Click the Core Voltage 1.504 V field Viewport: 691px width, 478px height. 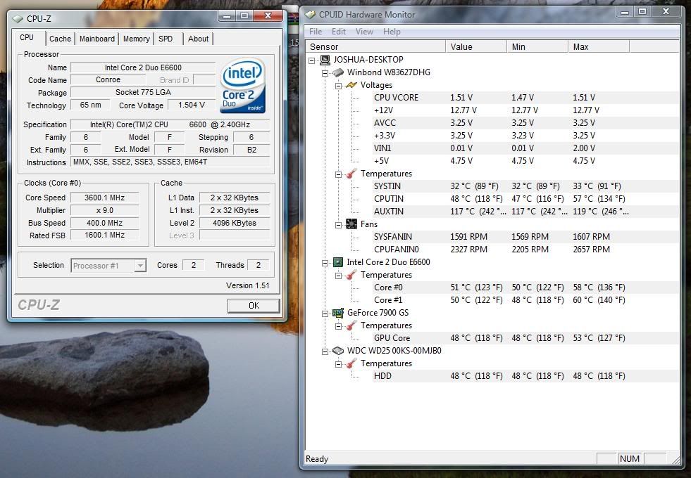[x=192, y=105]
